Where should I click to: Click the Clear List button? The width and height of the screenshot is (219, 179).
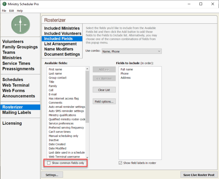[104, 90]
